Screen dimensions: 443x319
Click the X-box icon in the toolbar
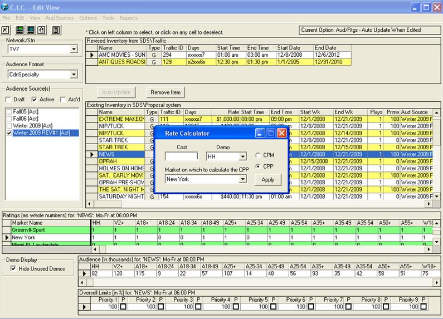pos(6,30)
